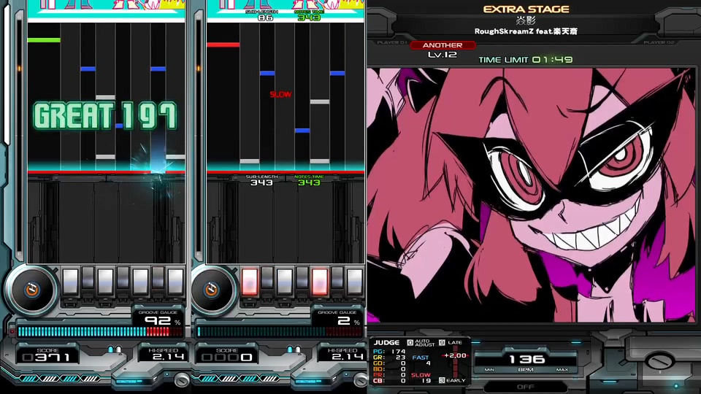Screen dimensions: 701x394
Task: Click the PG count 174
Action: coord(398,352)
